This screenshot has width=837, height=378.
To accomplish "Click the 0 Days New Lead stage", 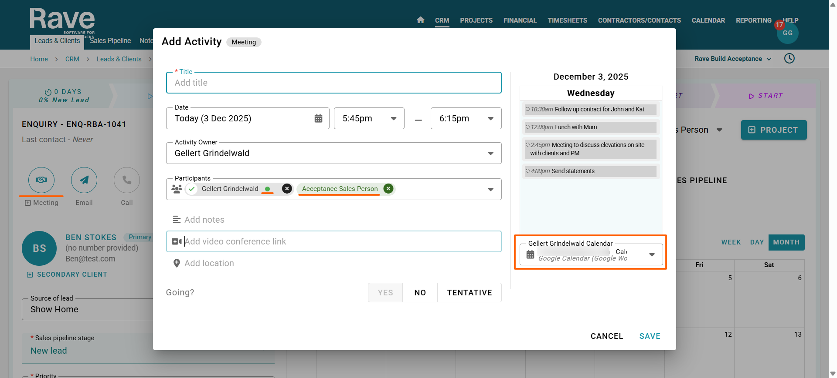I will point(64,96).
